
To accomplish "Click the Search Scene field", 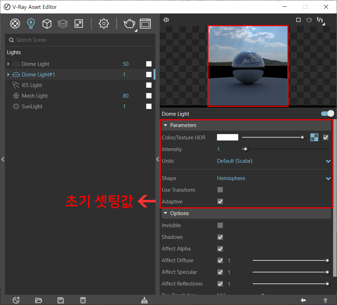I will [x=80, y=40].
